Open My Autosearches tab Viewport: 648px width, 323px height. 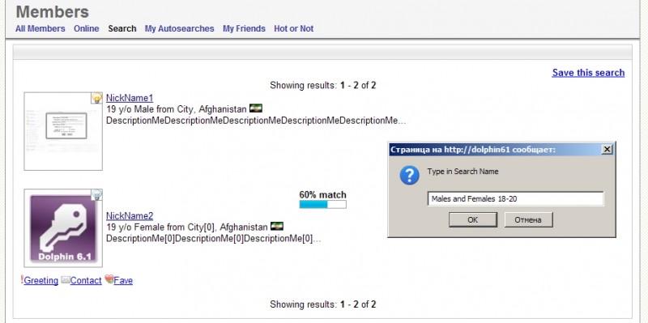point(179,28)
